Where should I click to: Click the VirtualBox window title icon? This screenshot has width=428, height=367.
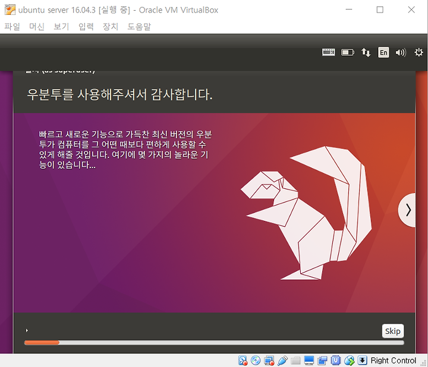(x=10, y=10)
